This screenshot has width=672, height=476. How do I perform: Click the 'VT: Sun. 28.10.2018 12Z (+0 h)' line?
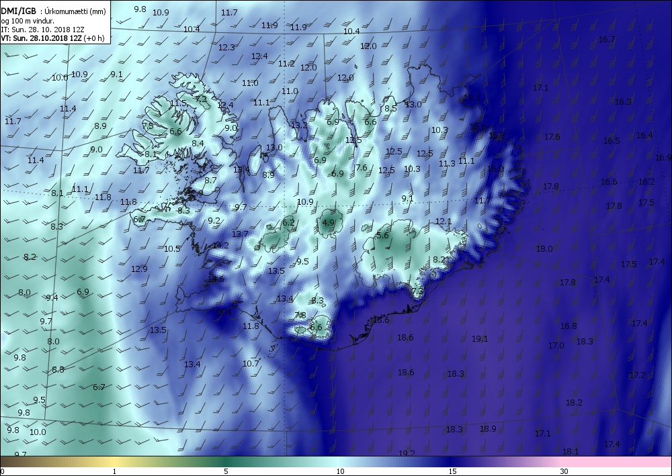click(52, 38)
